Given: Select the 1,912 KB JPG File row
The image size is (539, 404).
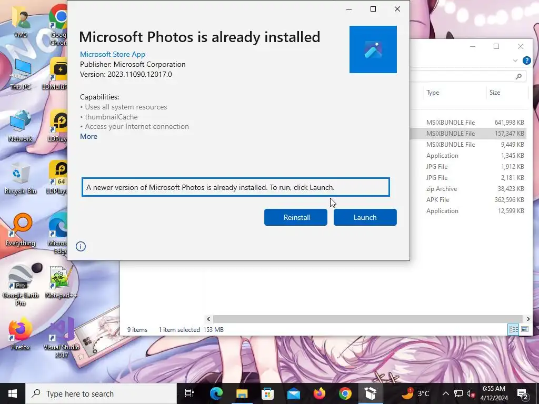Looking at the screenshot, I should 468,167.
